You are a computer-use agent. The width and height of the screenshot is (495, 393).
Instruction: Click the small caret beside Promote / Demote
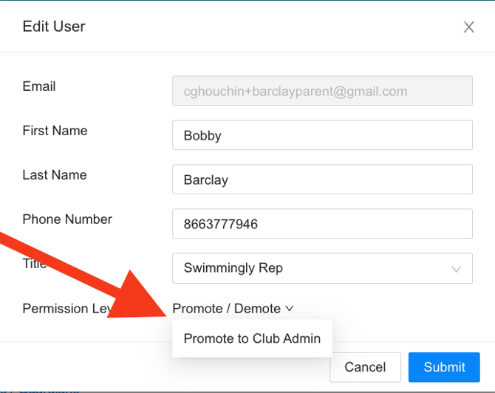pyautogui.click(x=290, y=309)
